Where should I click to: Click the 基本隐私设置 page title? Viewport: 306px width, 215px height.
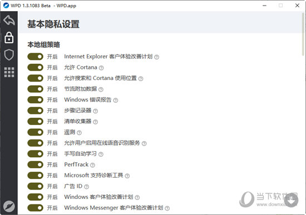[53, 24]
